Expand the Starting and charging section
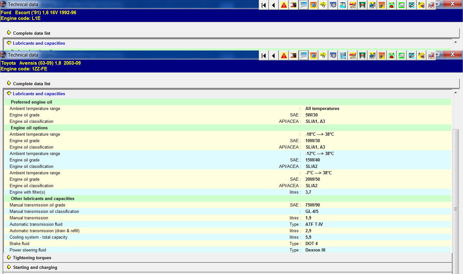 35,267
